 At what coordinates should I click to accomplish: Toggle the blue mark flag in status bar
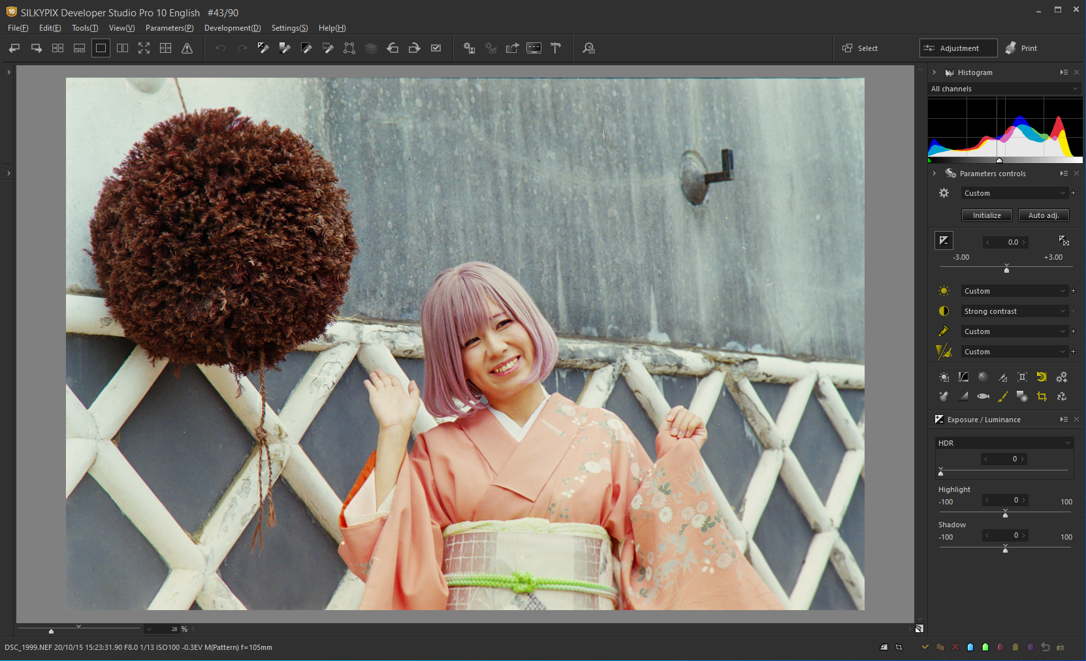point(970,647)
